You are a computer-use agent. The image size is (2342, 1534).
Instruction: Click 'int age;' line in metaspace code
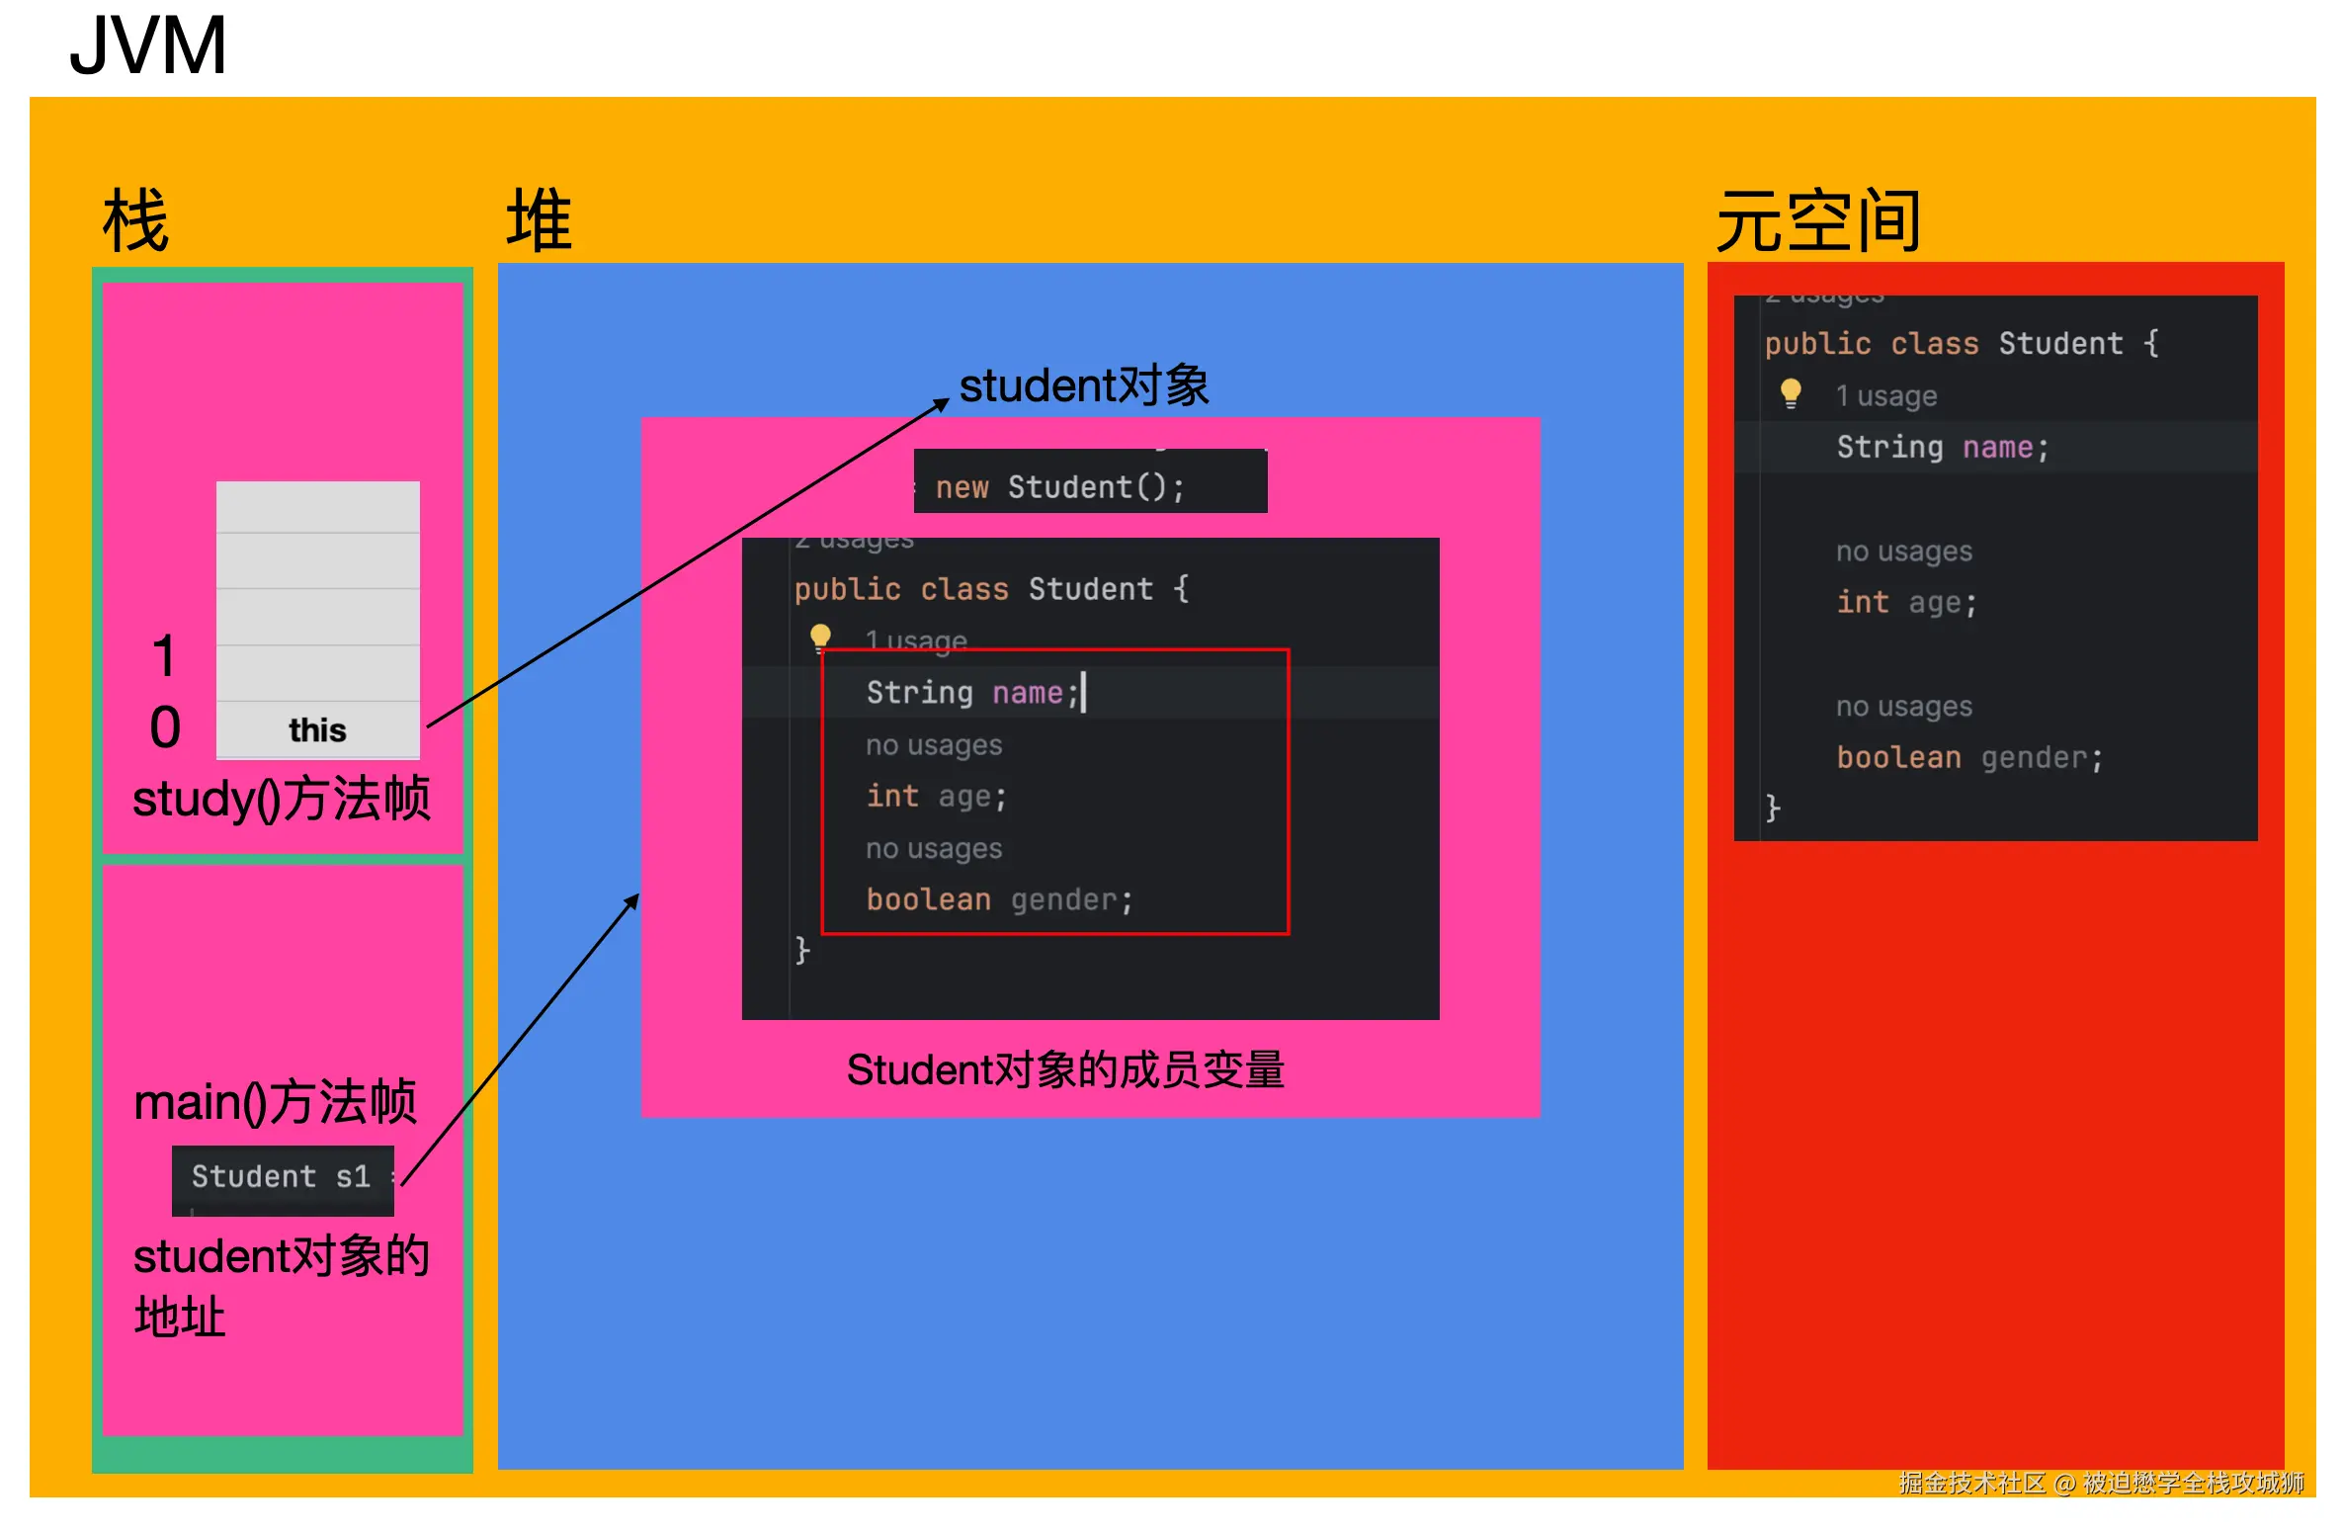click(x=1906, y=602)
